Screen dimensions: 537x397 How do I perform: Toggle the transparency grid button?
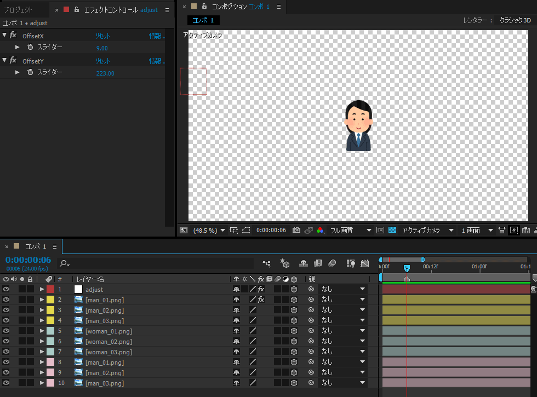point(392,231)
